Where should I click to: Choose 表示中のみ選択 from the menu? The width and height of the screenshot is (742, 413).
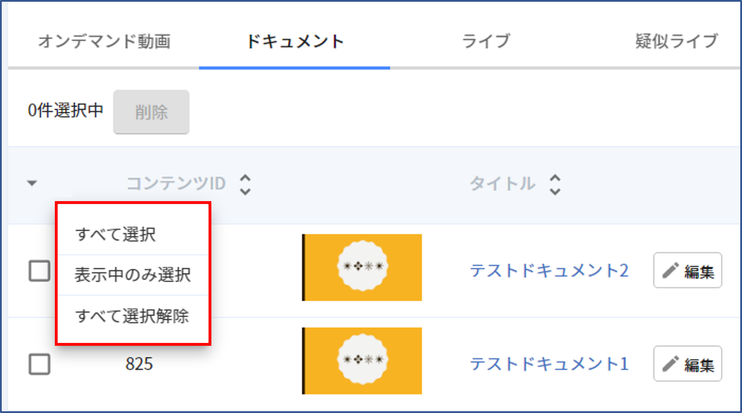click(x=133, y=275)
